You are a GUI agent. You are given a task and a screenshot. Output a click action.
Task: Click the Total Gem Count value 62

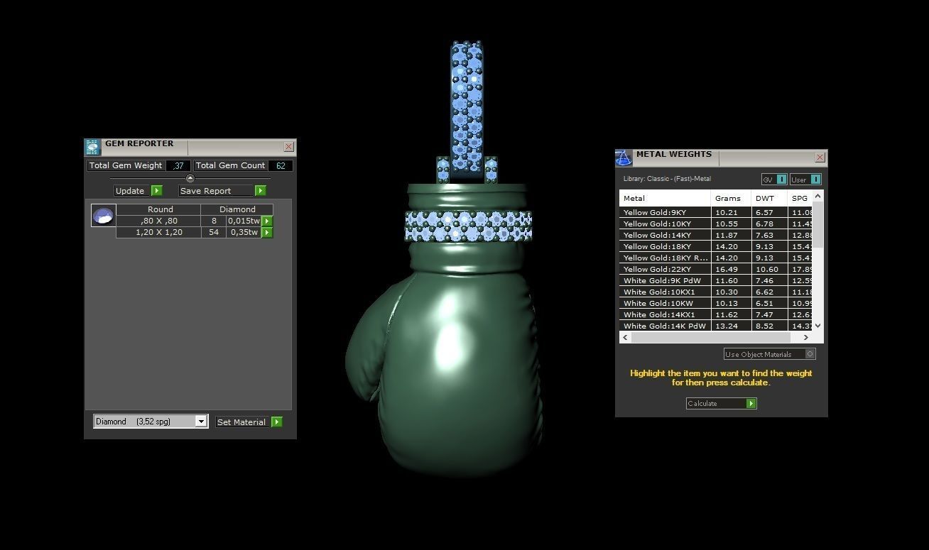point(281,165)
